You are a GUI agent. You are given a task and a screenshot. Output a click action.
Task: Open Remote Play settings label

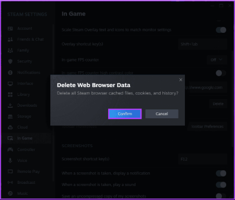point(29,171)
